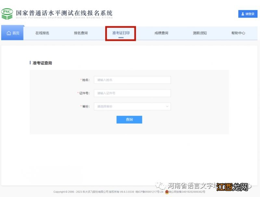Click the green book emblem beside the system title

click(7, 13)
